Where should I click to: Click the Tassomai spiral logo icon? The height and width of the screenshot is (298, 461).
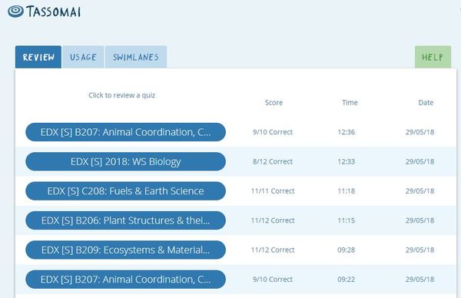(x=15, y=12)
